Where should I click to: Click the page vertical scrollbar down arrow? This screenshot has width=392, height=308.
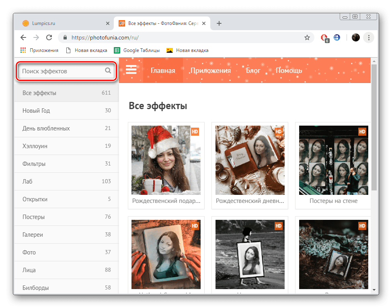point(374,289)
